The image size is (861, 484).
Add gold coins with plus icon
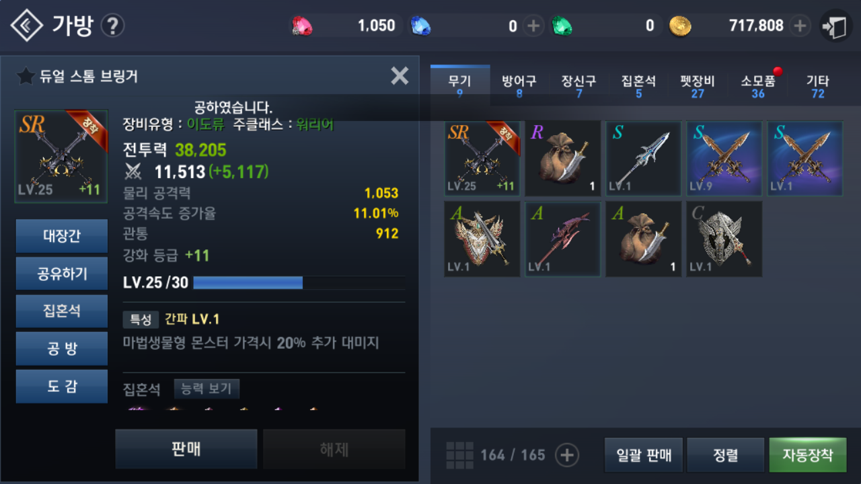[x=799, y=26]
